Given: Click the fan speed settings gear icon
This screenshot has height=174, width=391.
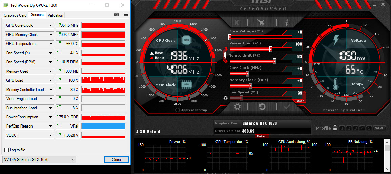Looking at the screenshot, I should point(225,98).
